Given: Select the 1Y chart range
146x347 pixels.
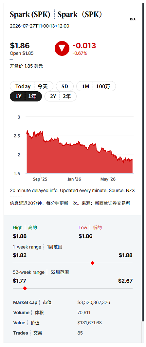Looking at the screenshot, I should click(26, 97).
